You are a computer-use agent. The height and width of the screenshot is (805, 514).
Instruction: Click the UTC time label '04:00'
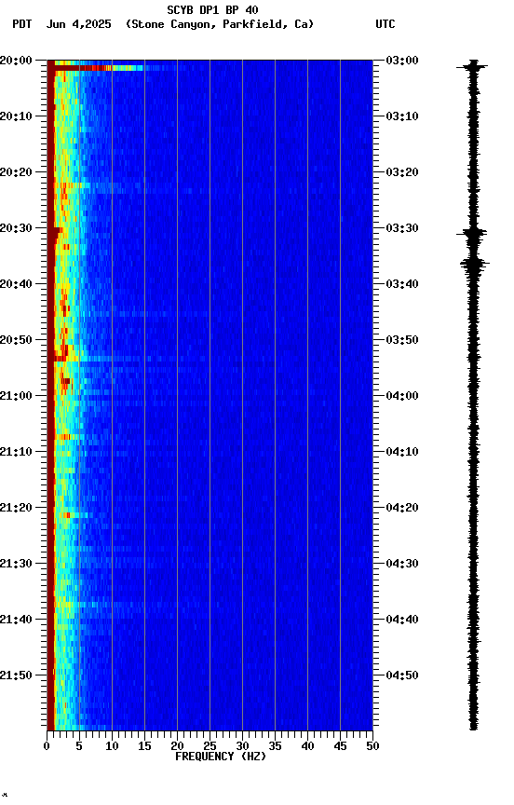pyautogui.click(x=402, y=396)
